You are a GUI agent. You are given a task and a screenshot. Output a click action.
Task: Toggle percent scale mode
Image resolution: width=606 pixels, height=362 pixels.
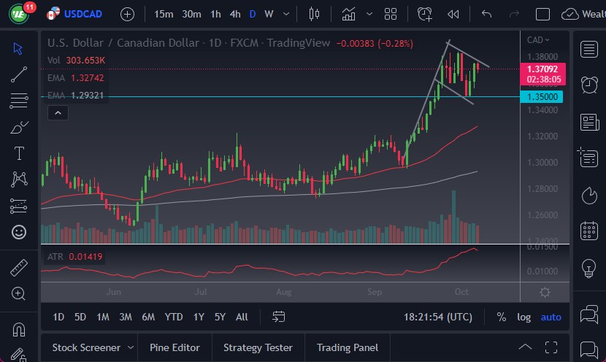[x=502, y=317]
